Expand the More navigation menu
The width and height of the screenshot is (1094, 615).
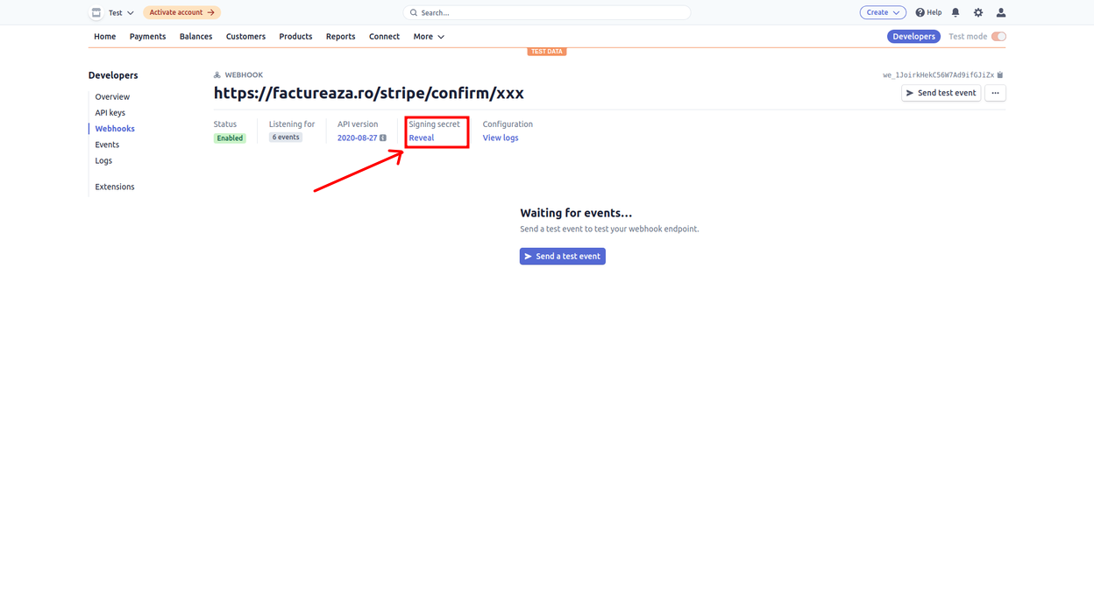(429, 37)
